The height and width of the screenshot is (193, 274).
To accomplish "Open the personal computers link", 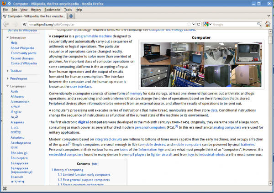I will pyautogui.click(x=150, y=127).
